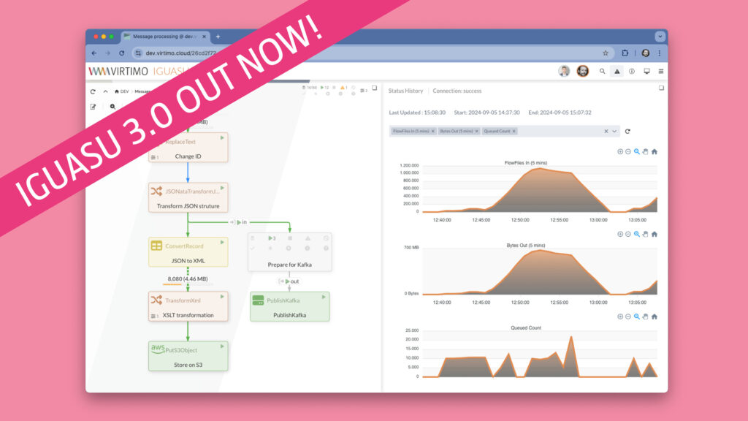The height and width of the screenshot is (421, 748).
Task: Click the browser back arrow
Action: pyautogui.click(x=94, y=53)
